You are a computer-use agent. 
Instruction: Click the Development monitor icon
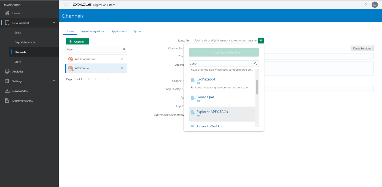7,23
